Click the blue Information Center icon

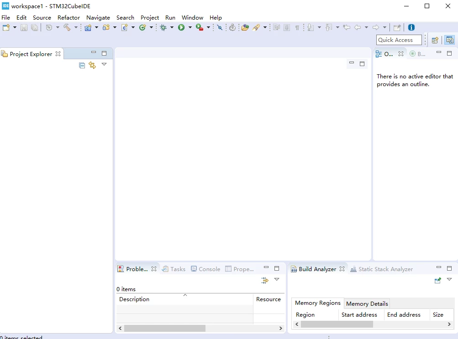pyautogui.click(x=411, y=27)
